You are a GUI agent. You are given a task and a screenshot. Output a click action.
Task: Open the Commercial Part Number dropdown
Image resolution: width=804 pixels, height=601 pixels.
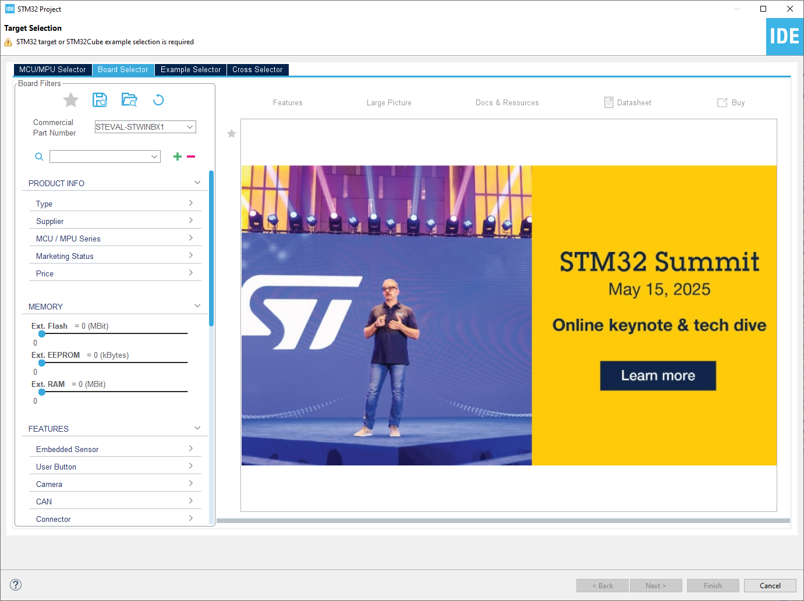190,126
